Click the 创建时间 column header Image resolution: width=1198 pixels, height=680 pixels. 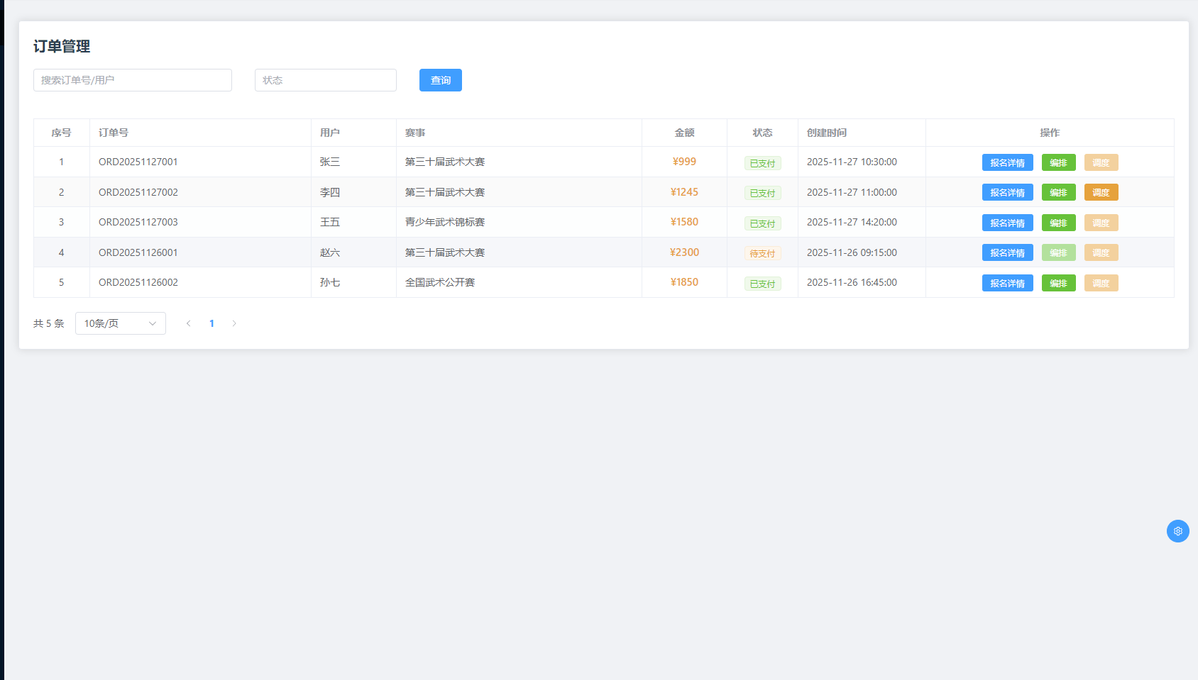(x=826, y=133)
